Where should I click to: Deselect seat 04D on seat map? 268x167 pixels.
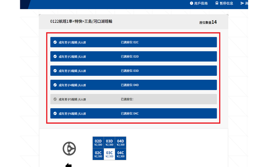tap(120, 143)
